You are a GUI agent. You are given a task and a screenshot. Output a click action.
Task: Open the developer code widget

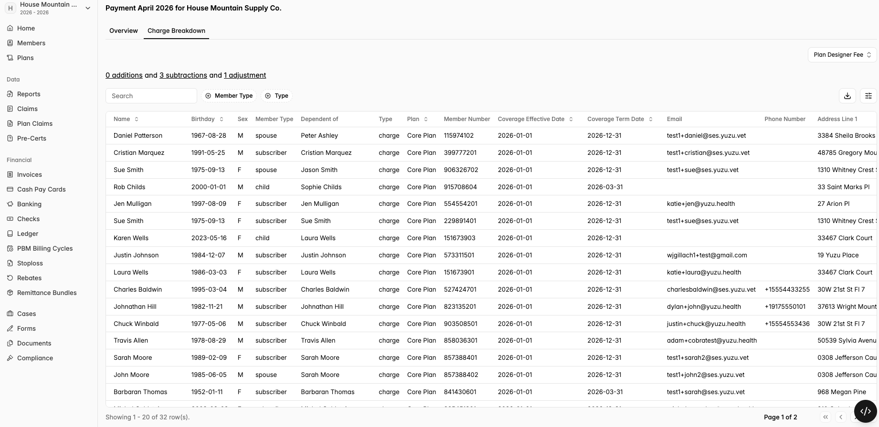click(866, 411)
